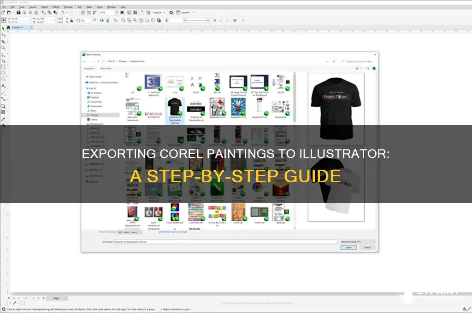Open the View menu

point(22,7)
